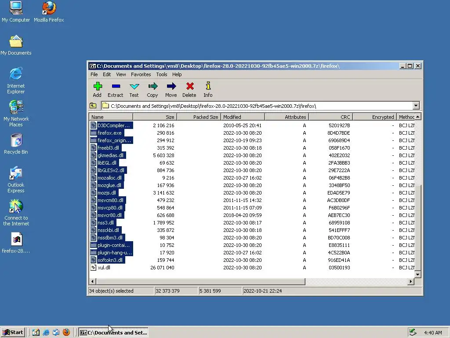Expand the address path dropdown
The width and height of the screenshot is (450, 338).
pyautogui.click(x=416, y=106)
